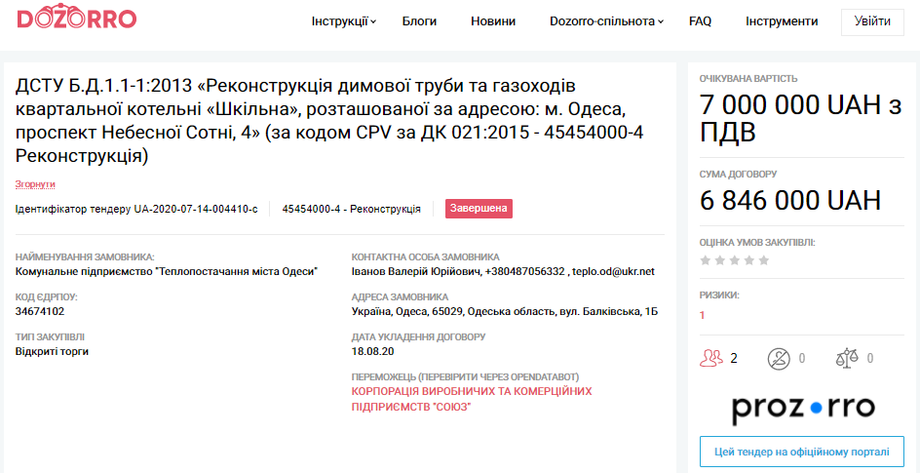The width and height of the screenshot is (920, 473).
Task: Click customer name Теплопостачання міста Одеси
Action: [x=166, y=272]
